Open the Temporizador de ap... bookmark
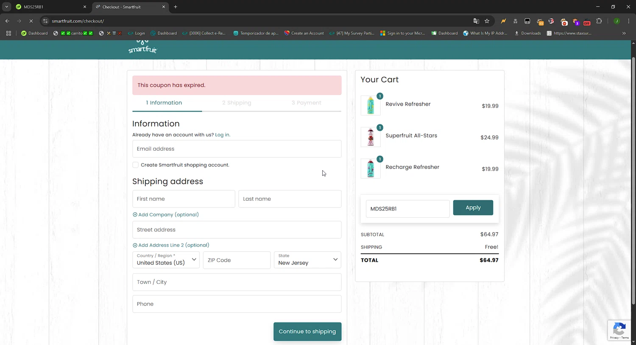This screenshot has height=345, width=636. pos(256,33)
